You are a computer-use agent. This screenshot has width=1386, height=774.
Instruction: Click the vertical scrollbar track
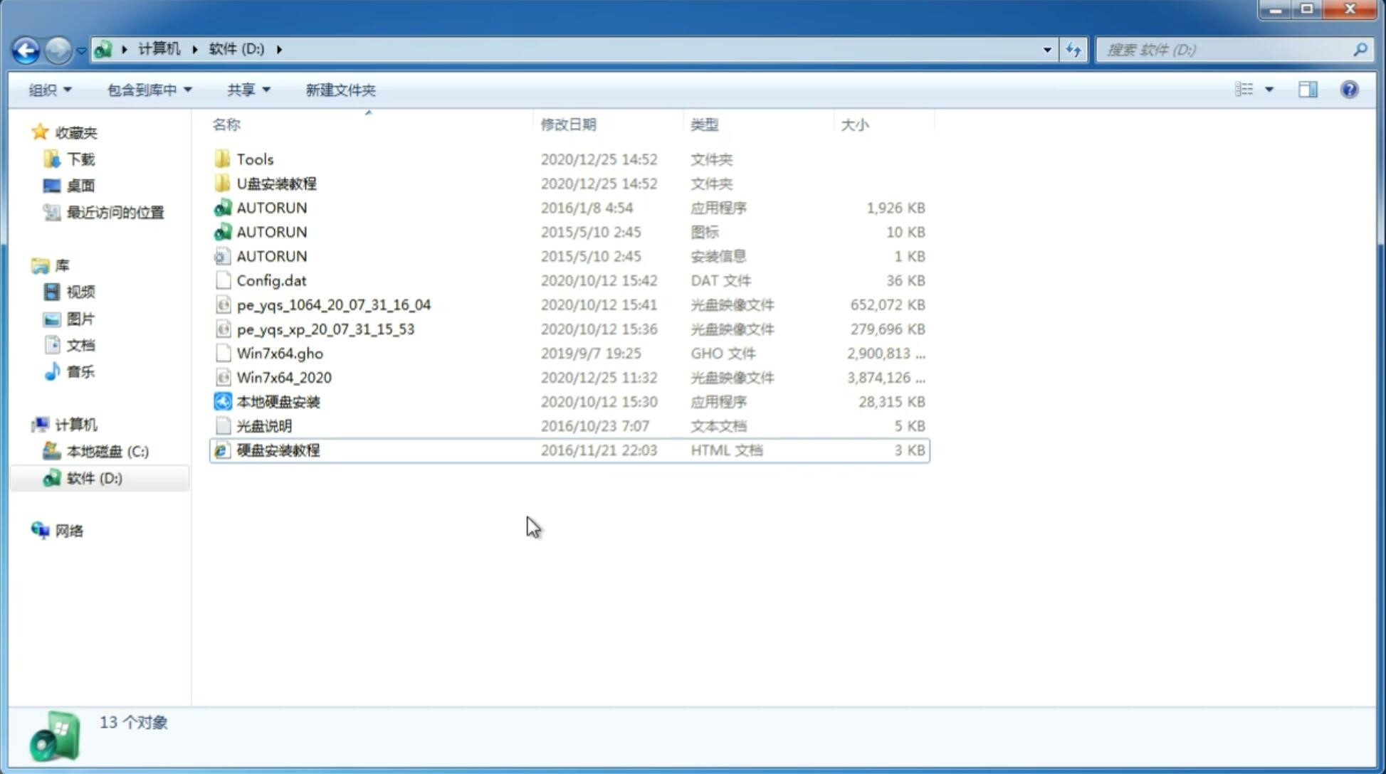point(1375,381)
